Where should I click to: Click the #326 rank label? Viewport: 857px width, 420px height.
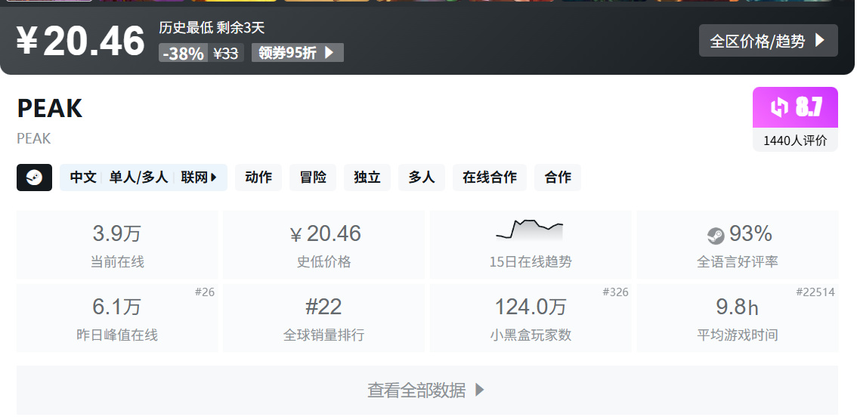click(615, 292)
